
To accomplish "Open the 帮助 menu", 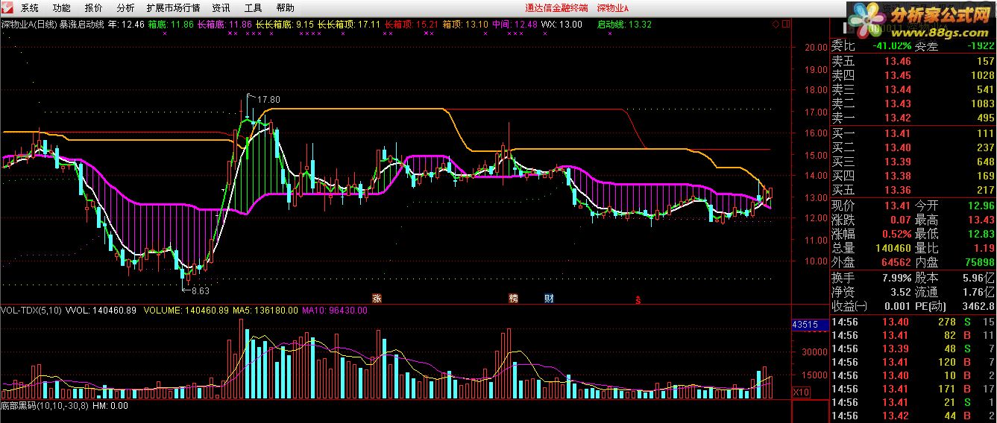I will pyautogui.click(x=285, y=8).
